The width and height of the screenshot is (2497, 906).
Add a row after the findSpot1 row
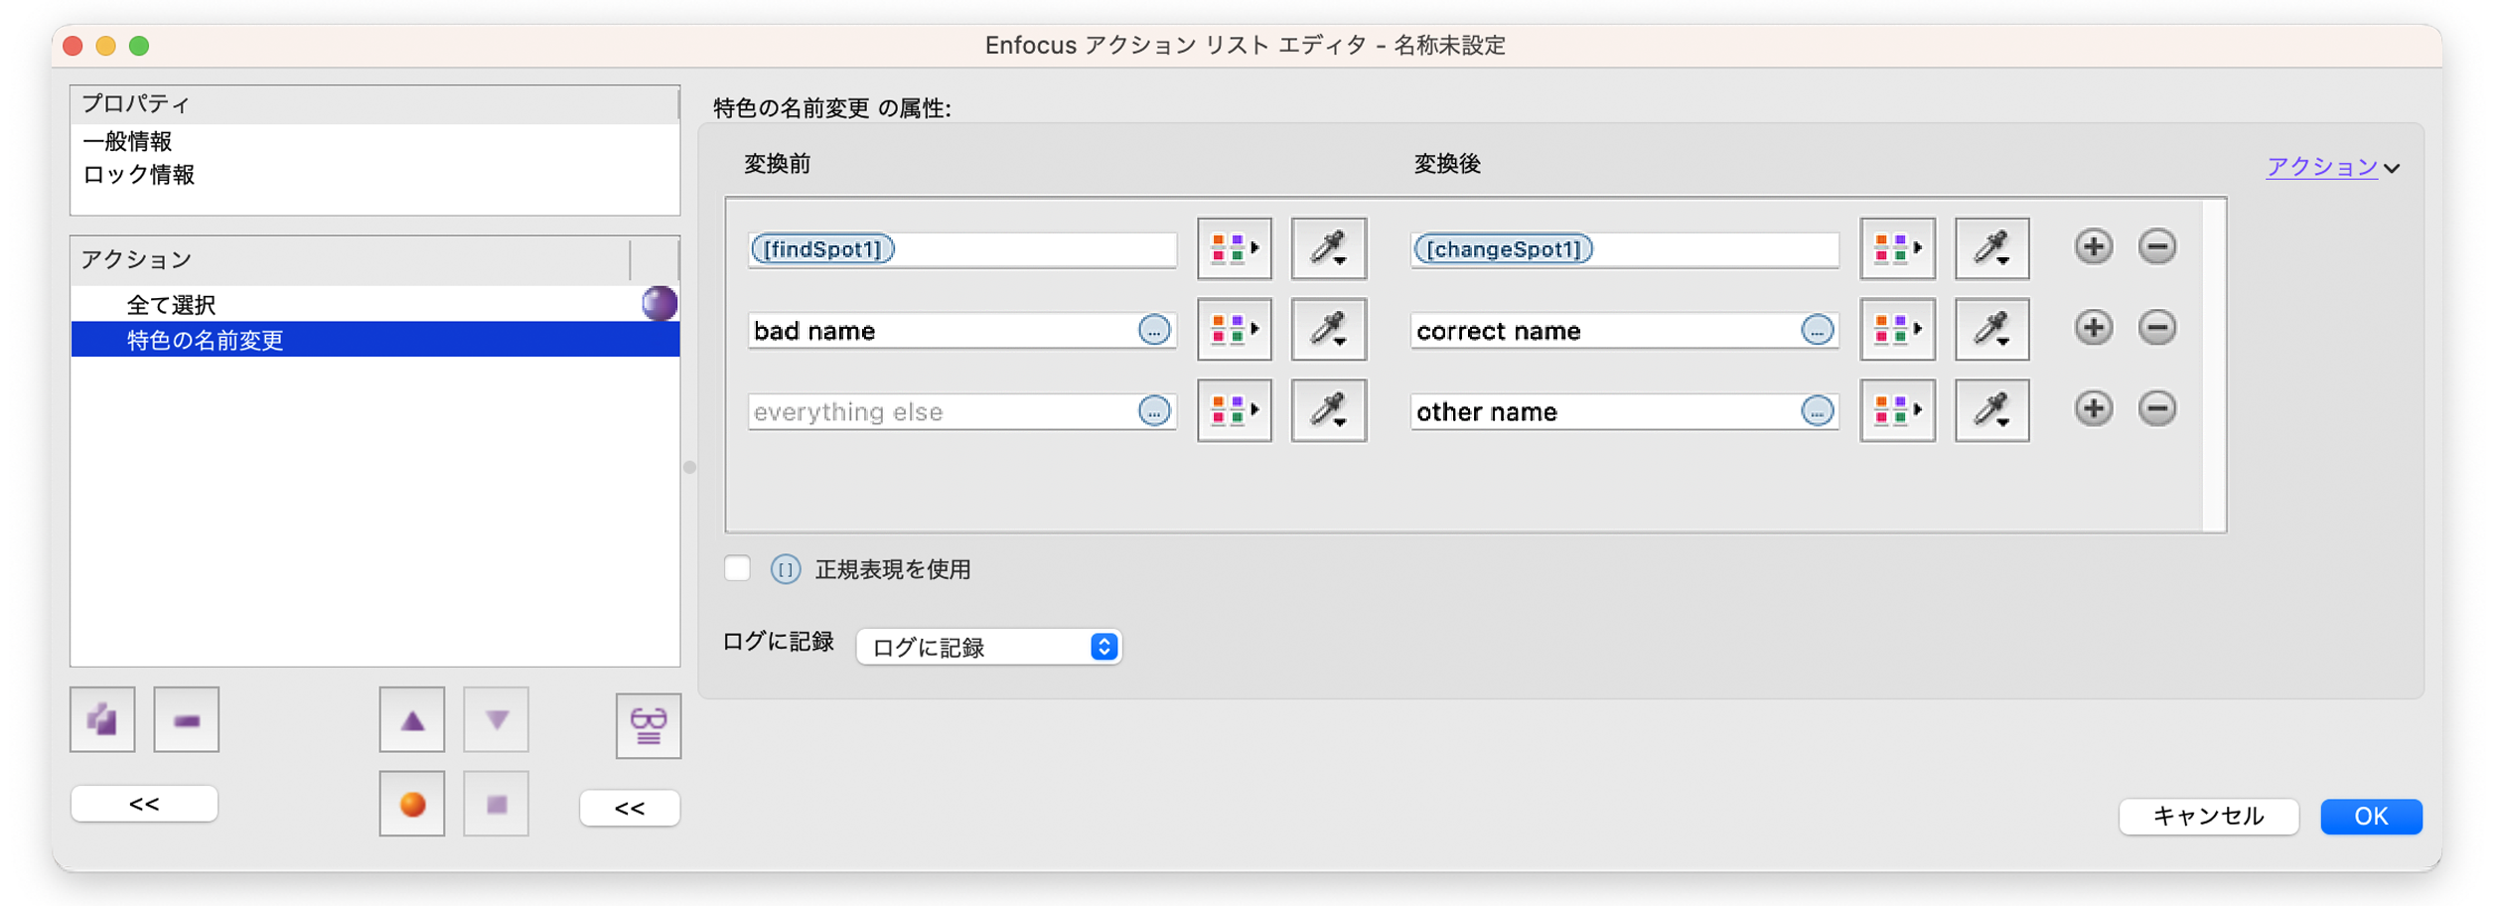tap(2094, 246)
